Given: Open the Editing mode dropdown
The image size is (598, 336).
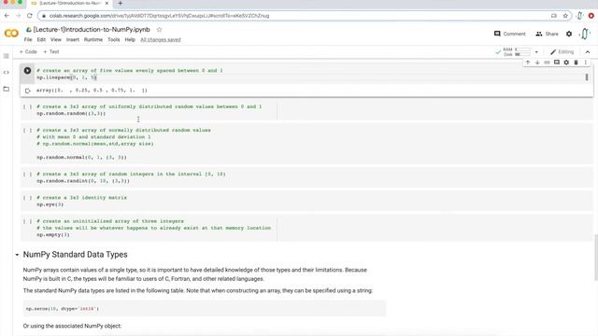Looking at the screenshot, I should [562, 52].
